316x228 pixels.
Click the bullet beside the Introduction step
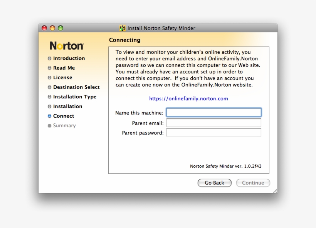[x=49, y=58]
